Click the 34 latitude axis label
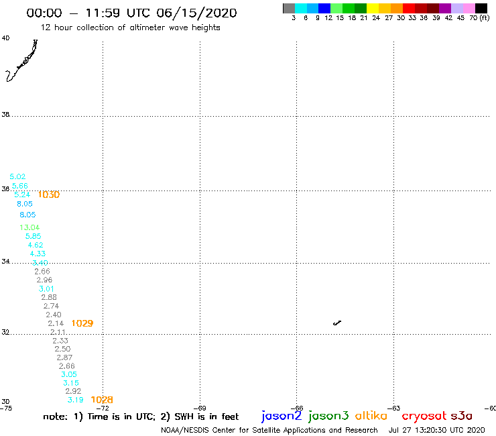Viewport: 496px width, 436px height. pyautogui.click(x=5, y=262)
